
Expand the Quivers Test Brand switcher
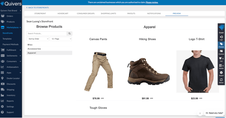pyautogui.click(x=11, y=10)
